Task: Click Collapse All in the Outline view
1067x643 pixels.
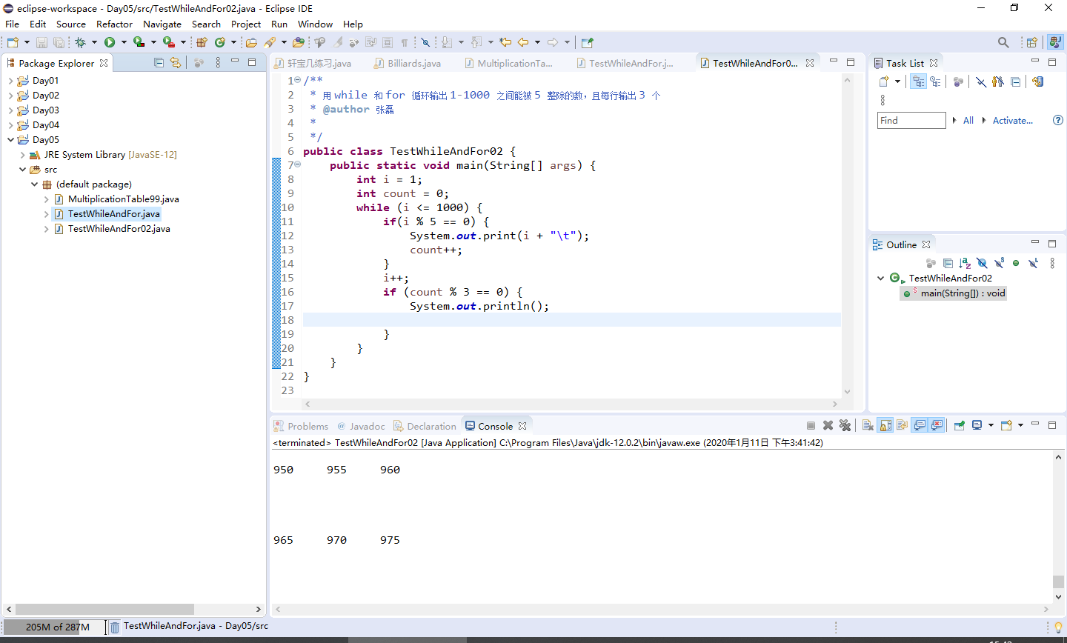Action: (948, 263)
